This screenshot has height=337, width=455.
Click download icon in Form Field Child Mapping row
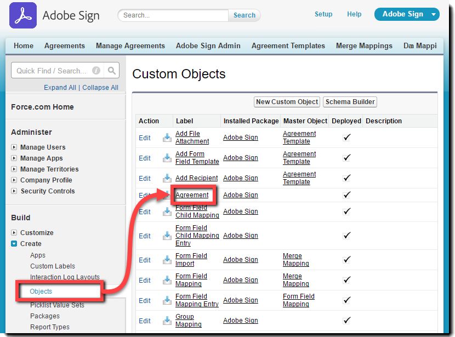tap(167, 212)
